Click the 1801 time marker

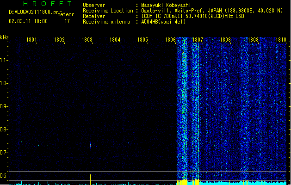coord(31,40)
